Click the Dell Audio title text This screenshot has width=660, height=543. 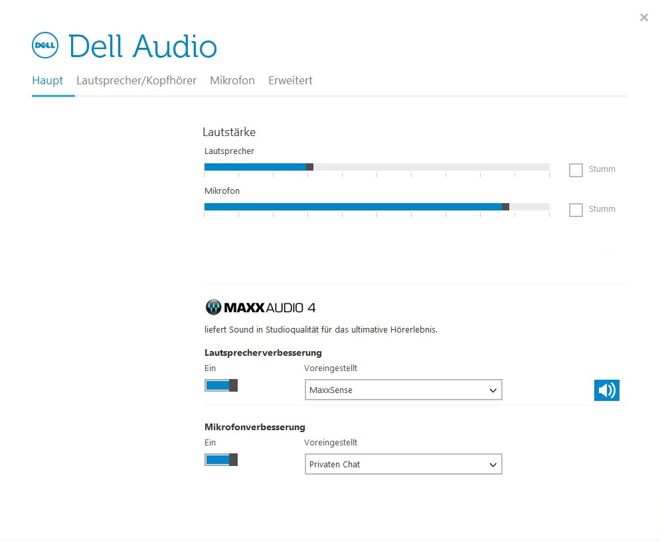point(143,46)
